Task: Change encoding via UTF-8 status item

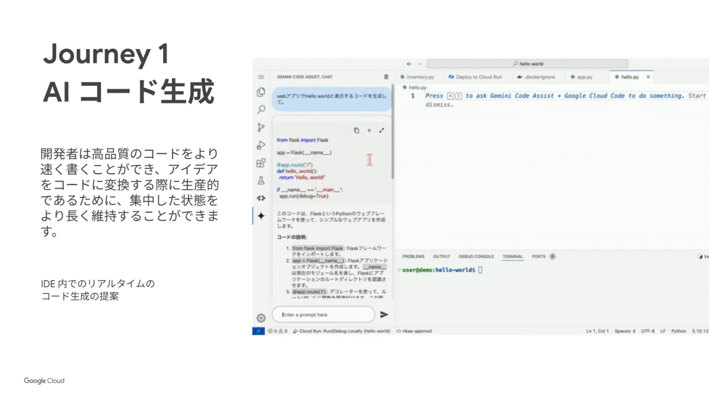Action: [648, 331]
